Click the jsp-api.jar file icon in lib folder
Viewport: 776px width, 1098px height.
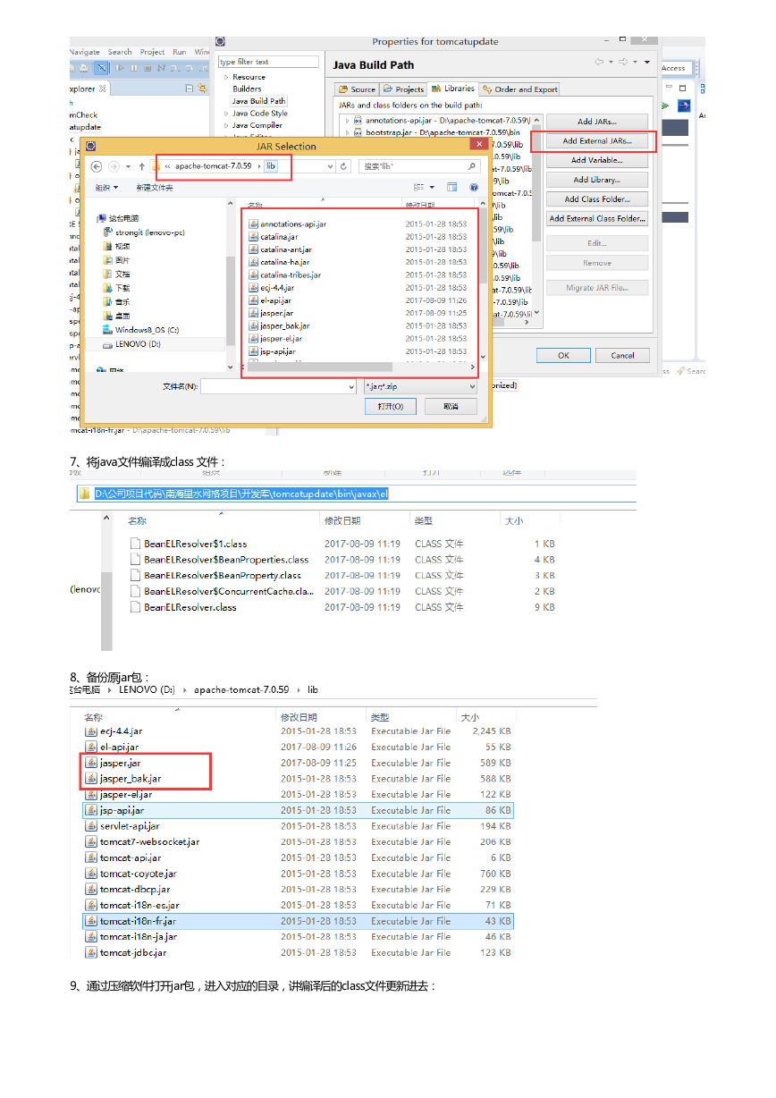[91, 810]
